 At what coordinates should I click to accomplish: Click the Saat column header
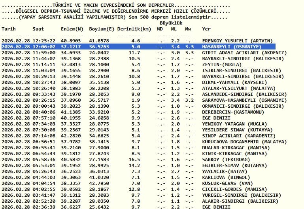38,29
